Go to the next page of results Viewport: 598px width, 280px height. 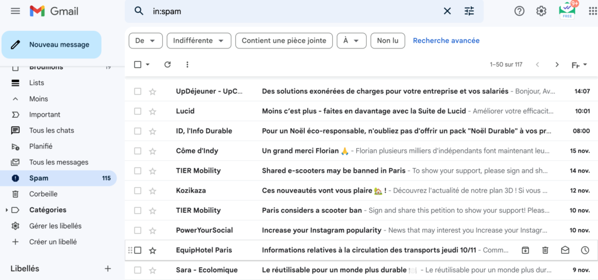pyautogui.click(x=557, y=65)
